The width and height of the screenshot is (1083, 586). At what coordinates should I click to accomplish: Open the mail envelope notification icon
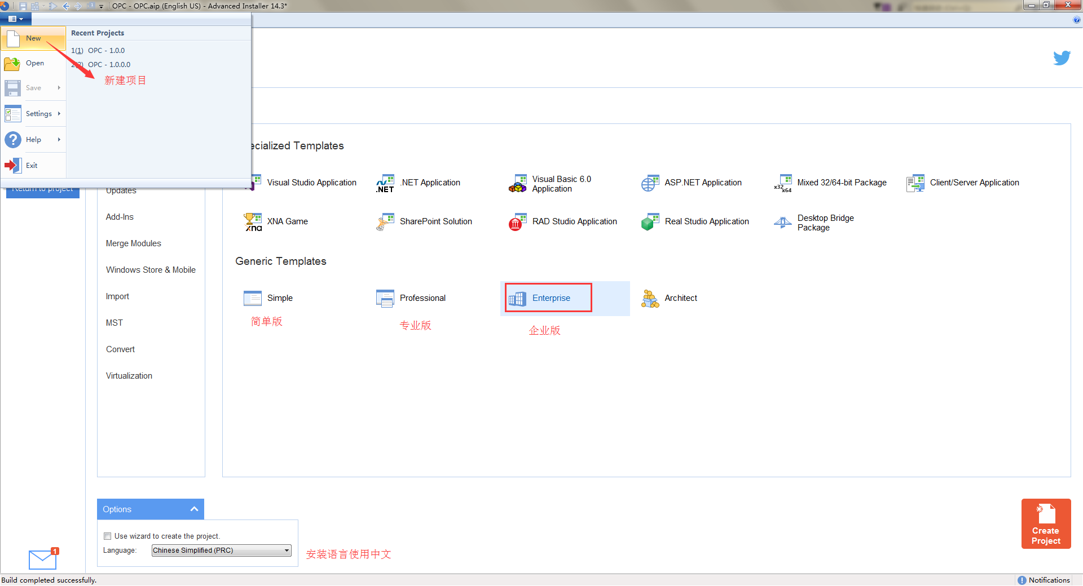[x=43, y=560]
